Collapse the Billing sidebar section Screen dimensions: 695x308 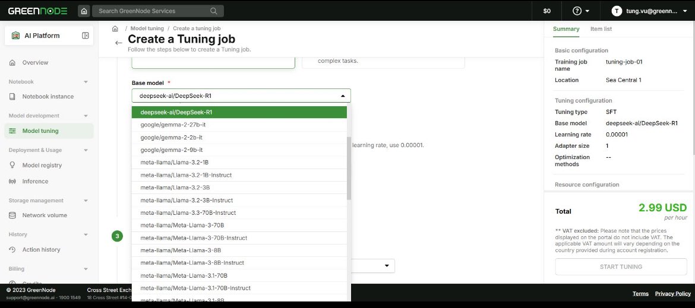click(x=86, y=269)
